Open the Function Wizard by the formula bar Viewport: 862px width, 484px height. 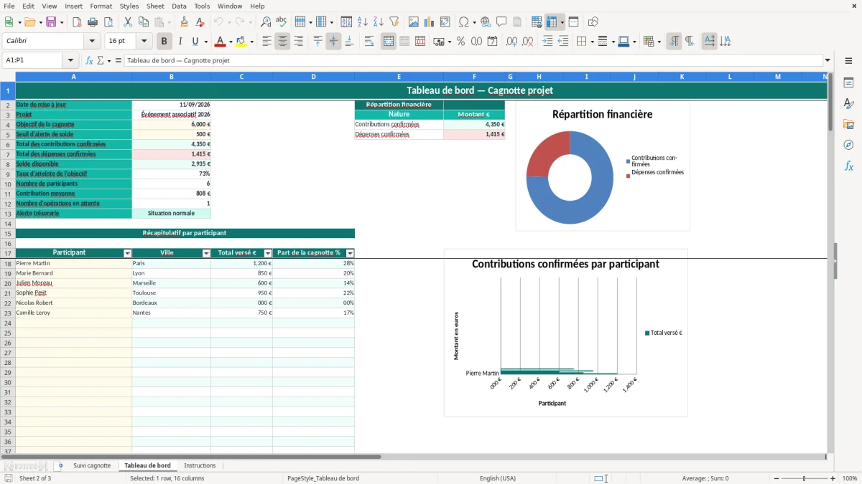click(x=89, y=60)
